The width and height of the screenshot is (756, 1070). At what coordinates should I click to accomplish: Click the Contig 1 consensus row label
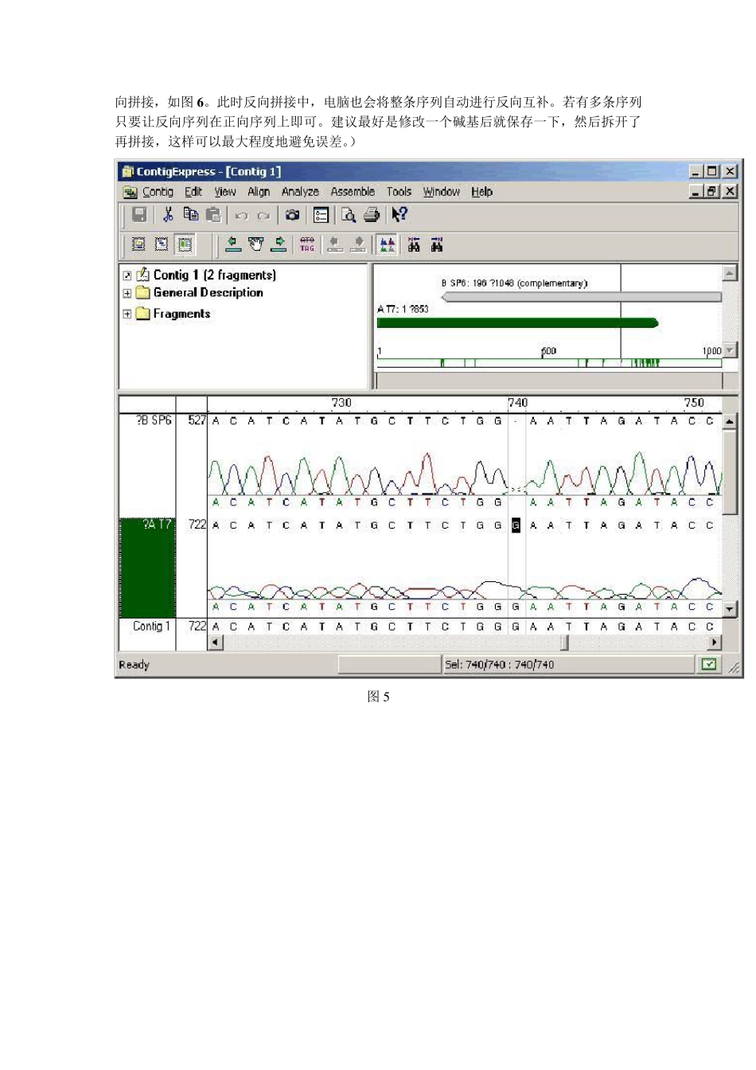pos(151,627)
